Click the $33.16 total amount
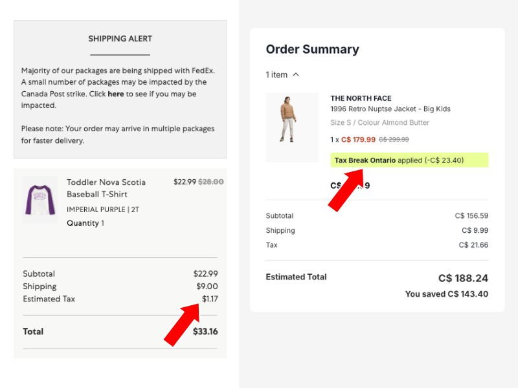This screenshot has height=388, width=518. (x=205, y=332)
